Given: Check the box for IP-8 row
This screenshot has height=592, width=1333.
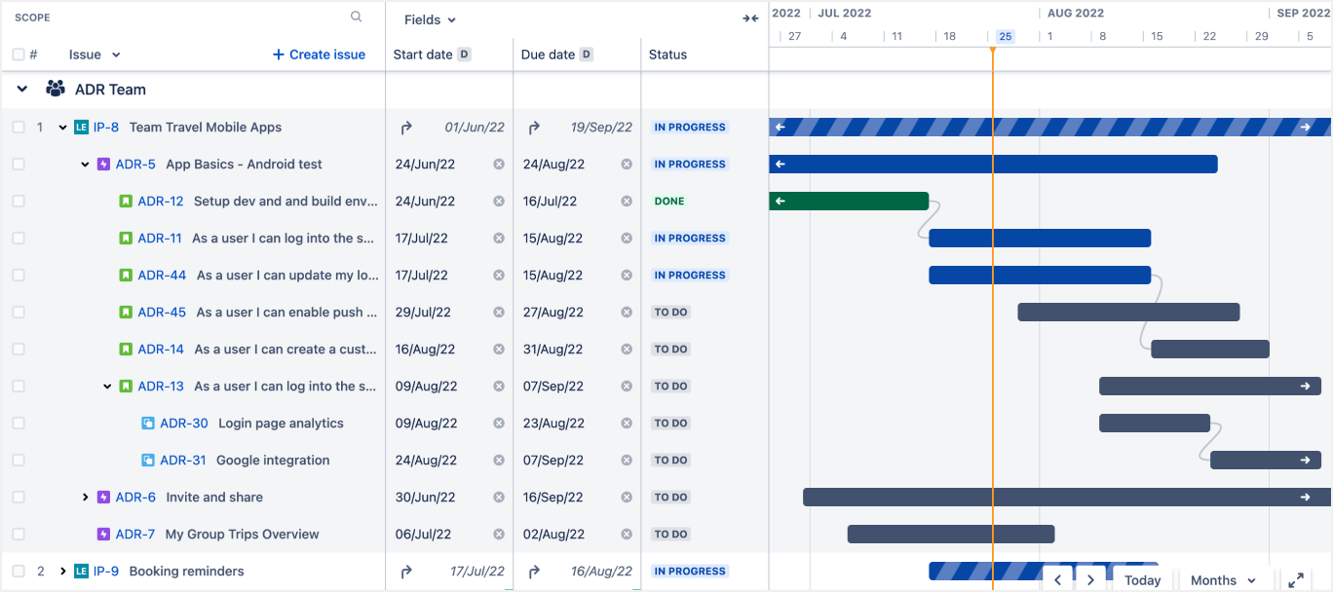Looking at the screenshot, I should pyautogui.click(x=19, y=128).
